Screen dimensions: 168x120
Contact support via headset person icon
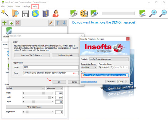point(56,13)
